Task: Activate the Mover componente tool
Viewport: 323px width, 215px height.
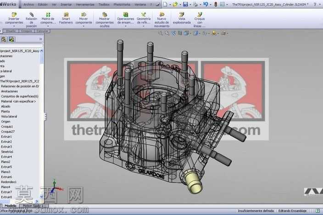Action: (84, 18)
